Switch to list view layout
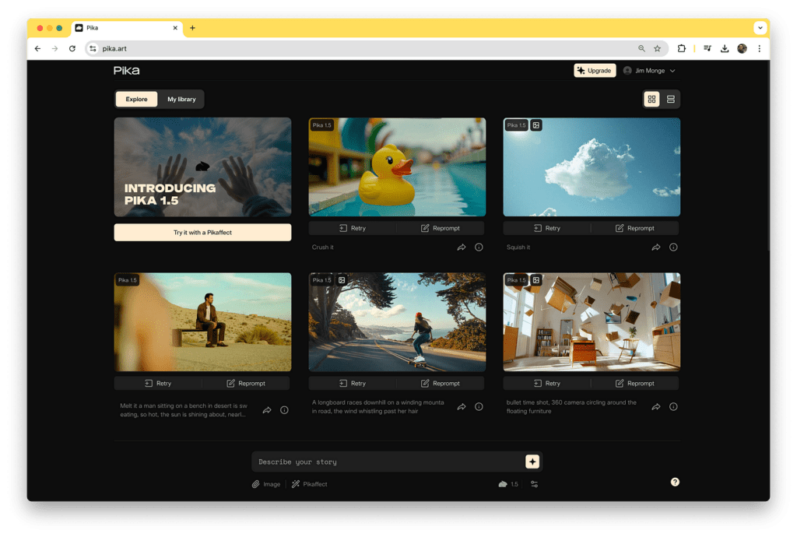The width and height of the screenshot is (797, 537). point(670,99)
